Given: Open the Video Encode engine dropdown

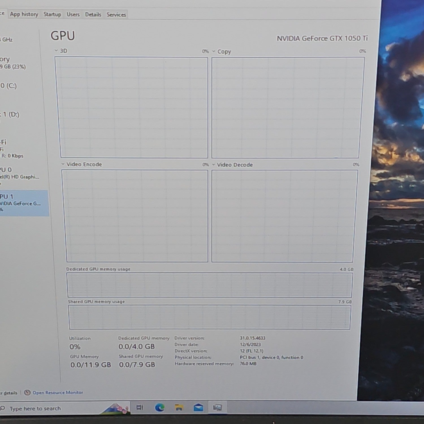Looking at the screenshot, I should coord(63,164).
